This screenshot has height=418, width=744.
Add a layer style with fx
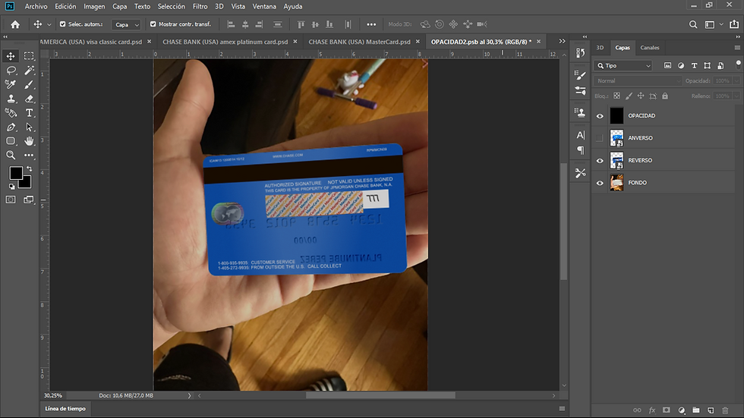click(652, 410)
